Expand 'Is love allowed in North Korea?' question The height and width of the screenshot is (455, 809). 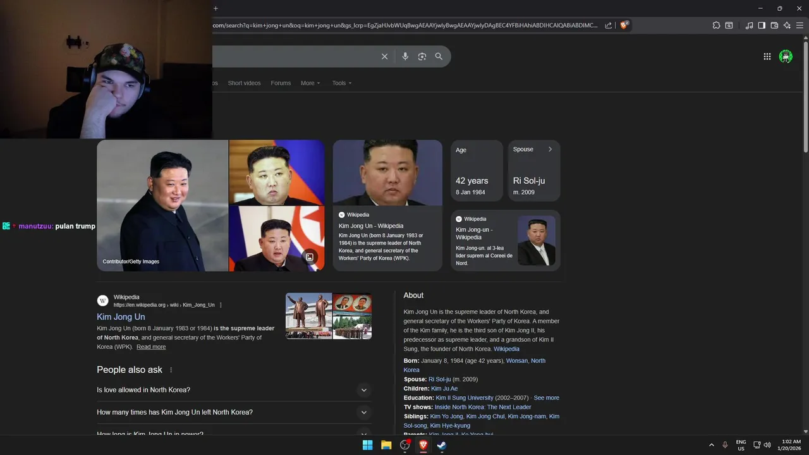click(234, 390)
